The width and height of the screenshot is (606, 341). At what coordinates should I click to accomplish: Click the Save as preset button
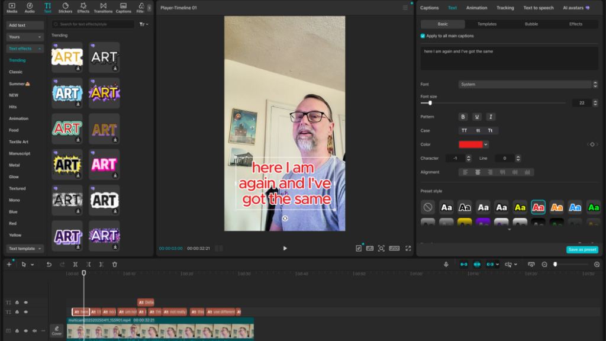point(582,250)
